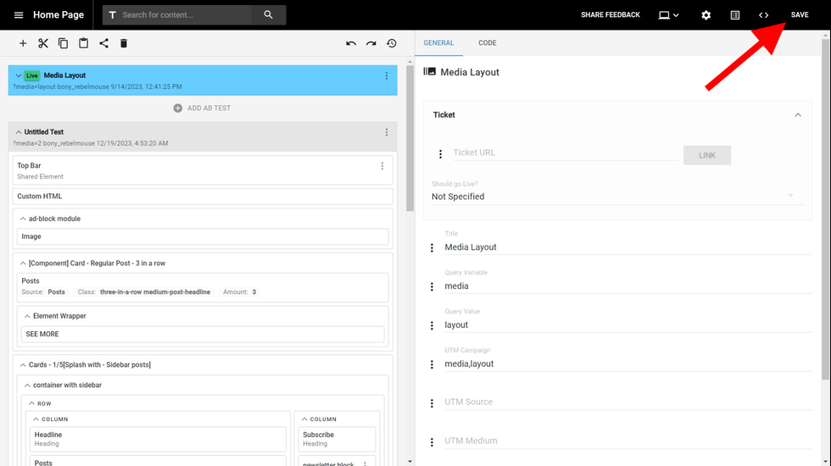Click the SAVE button
Viewport: 831px width, 466px height.
799,15
